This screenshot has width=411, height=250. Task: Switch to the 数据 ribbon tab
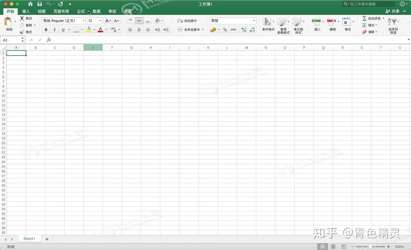pyautogui.click(x=96, y=11)
